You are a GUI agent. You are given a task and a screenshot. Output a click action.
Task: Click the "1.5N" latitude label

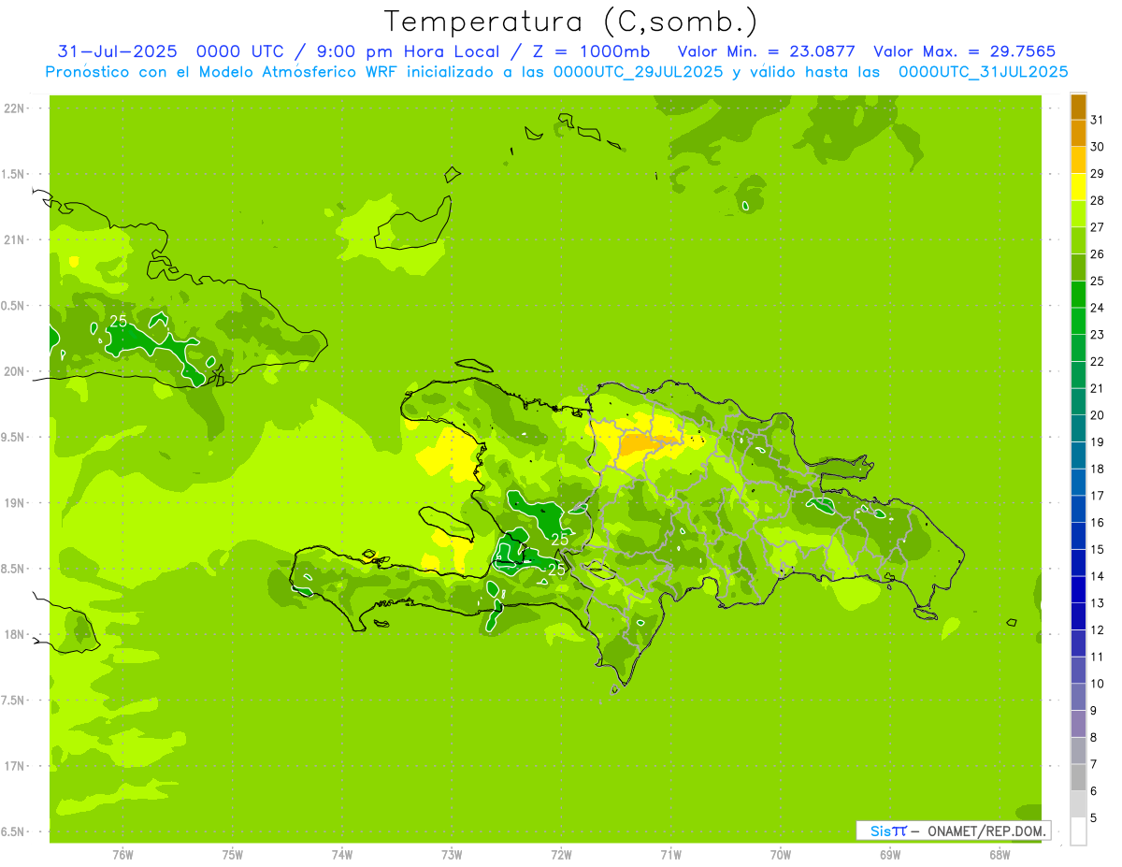pos(14,174)
